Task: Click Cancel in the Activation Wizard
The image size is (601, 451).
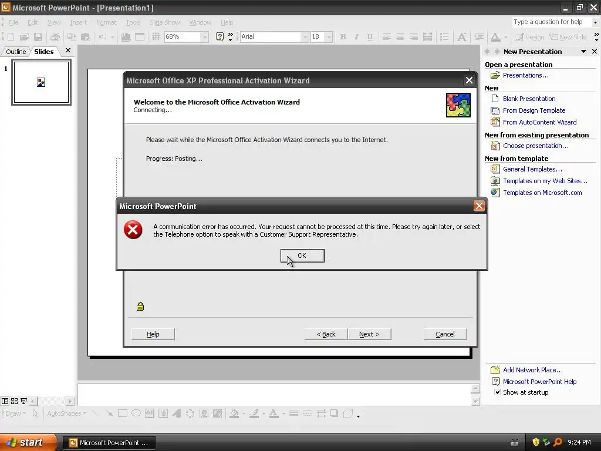Action: point(445,334)
